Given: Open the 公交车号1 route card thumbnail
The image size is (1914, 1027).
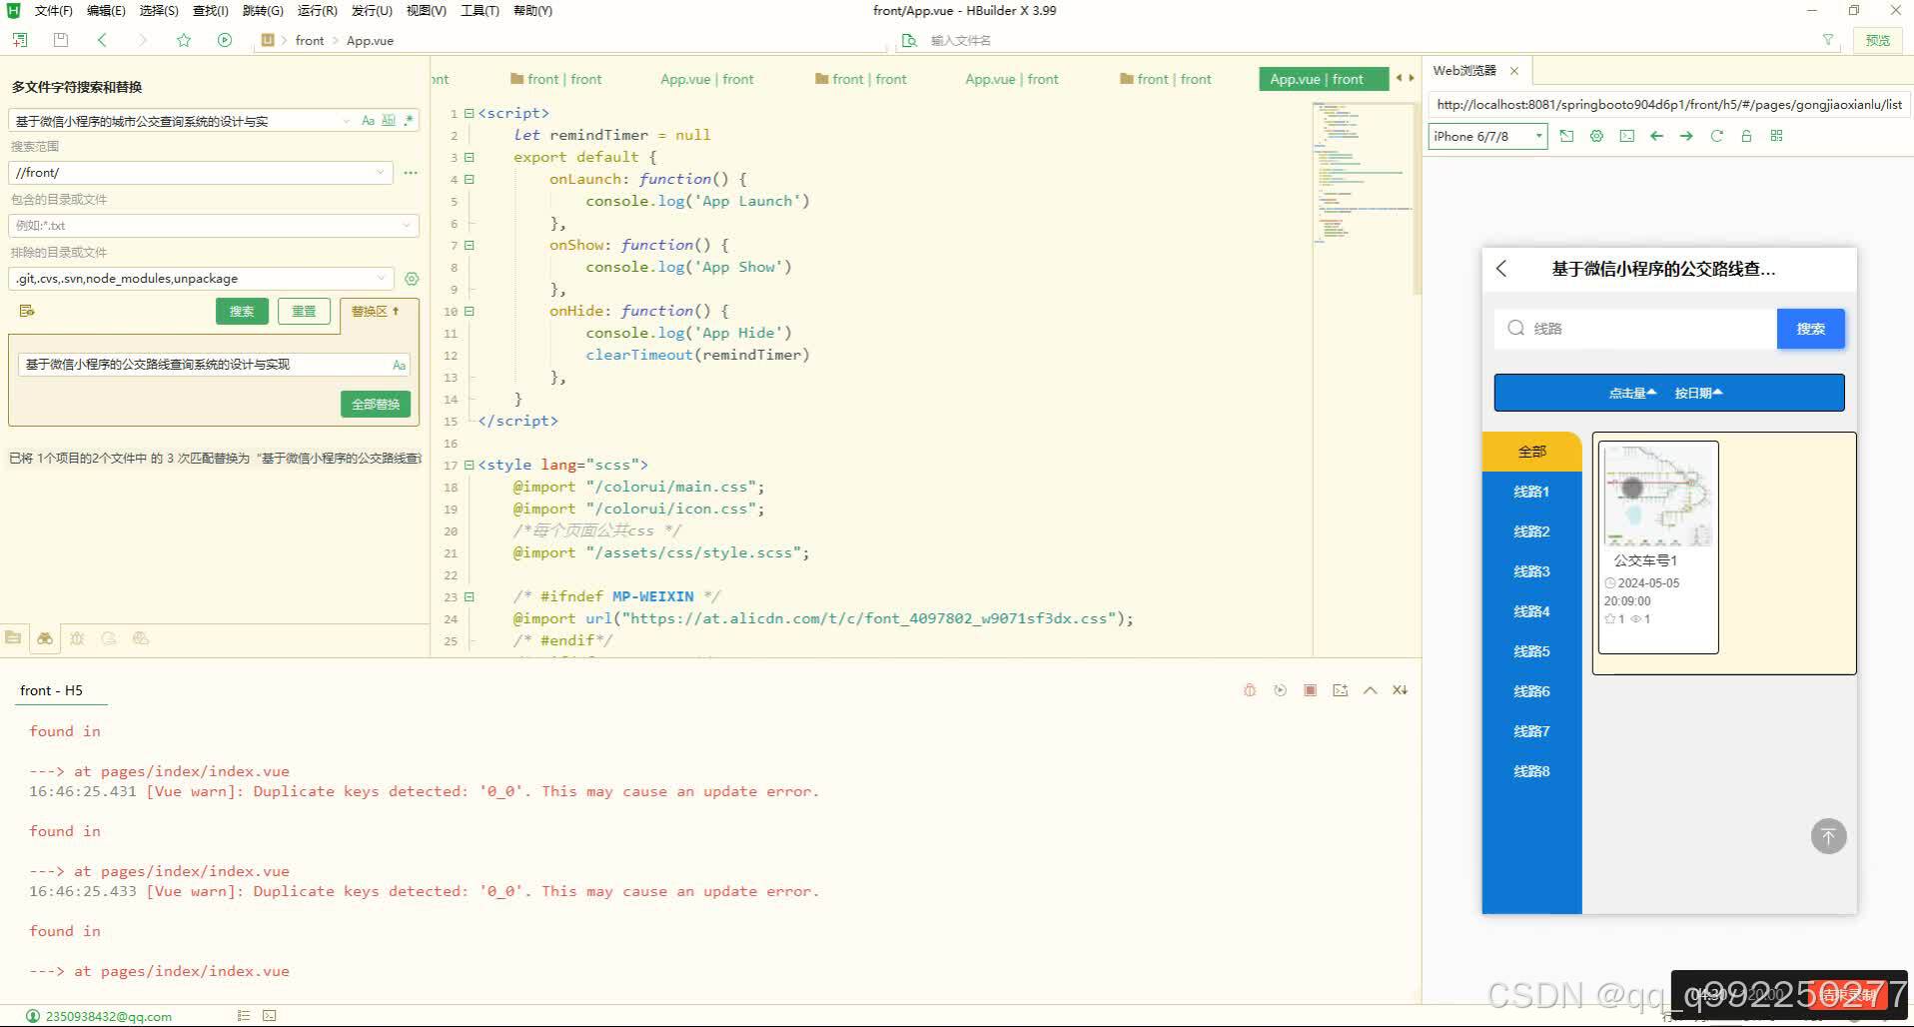Looking at the screenshot, I should pos(1658,496).
